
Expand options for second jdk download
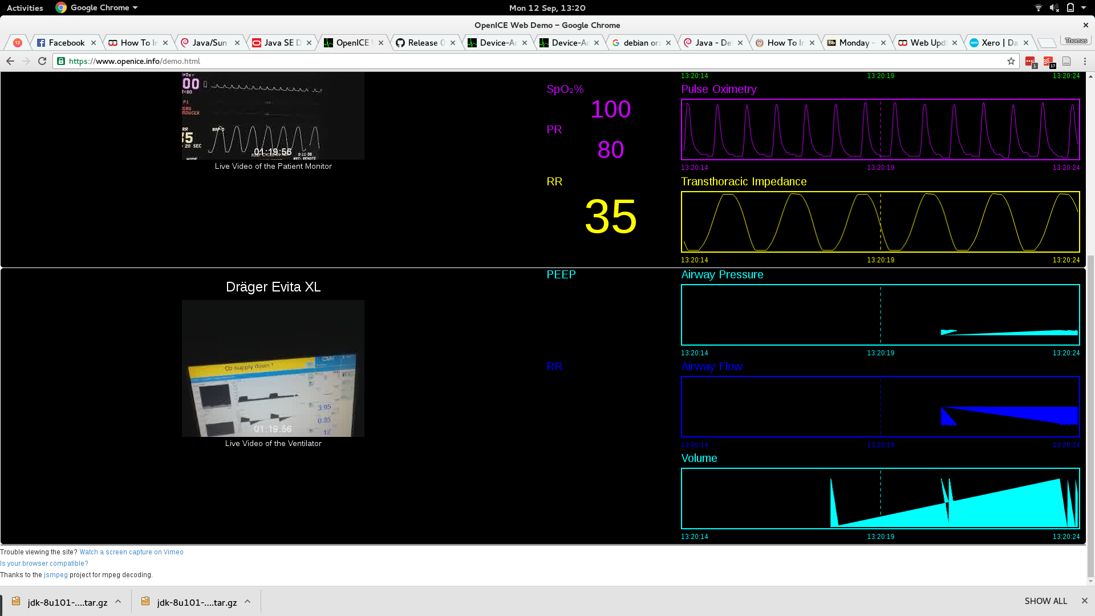248,602
